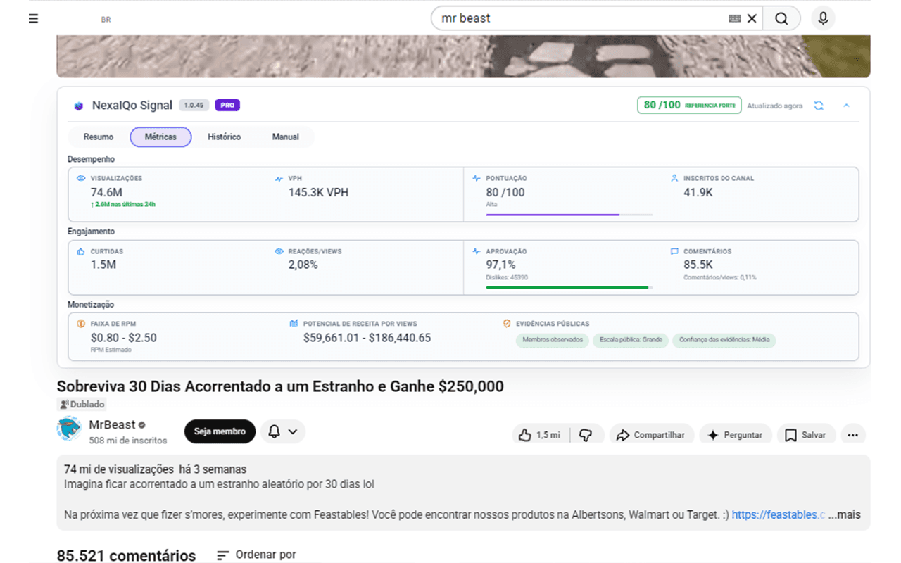The image size is (901, 563).
Task: Switch to the Histórico tab
Action: pos(224,137)
